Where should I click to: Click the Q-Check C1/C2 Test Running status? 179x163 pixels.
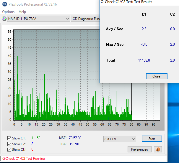(24, 159)
